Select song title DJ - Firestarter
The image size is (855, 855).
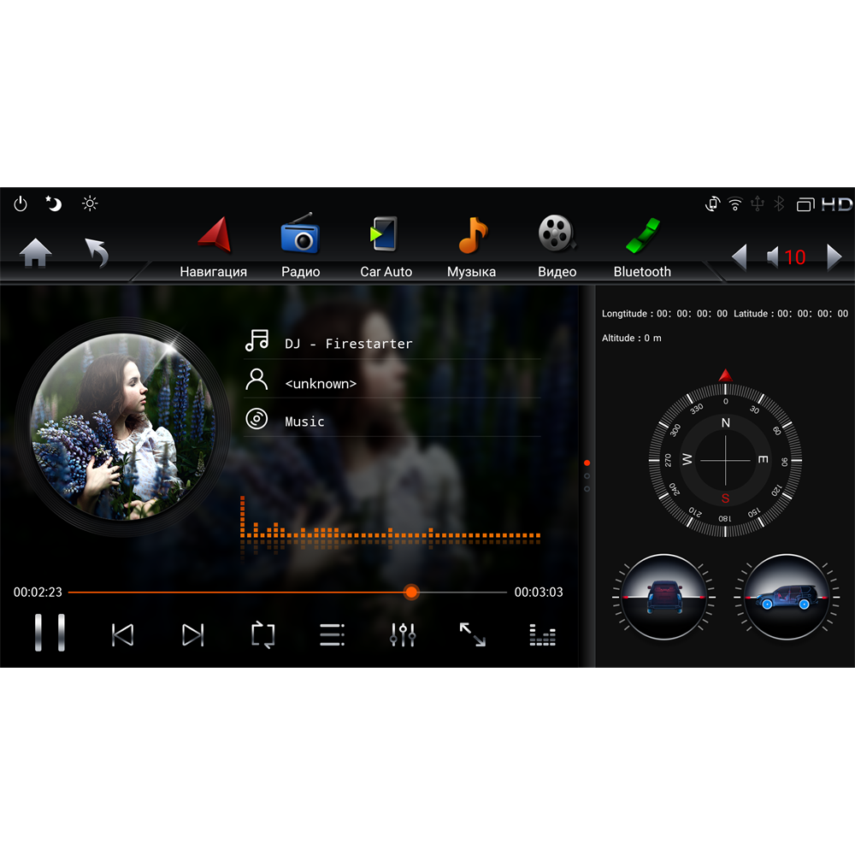[x=349, y=344]
